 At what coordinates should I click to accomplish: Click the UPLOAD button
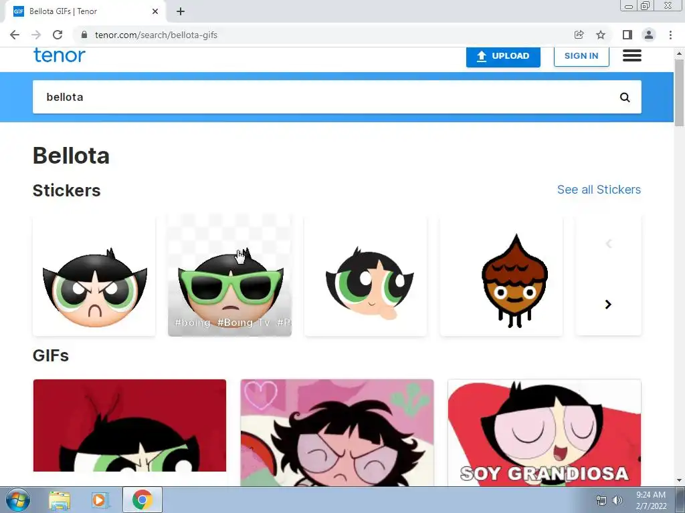pos(503,56)
